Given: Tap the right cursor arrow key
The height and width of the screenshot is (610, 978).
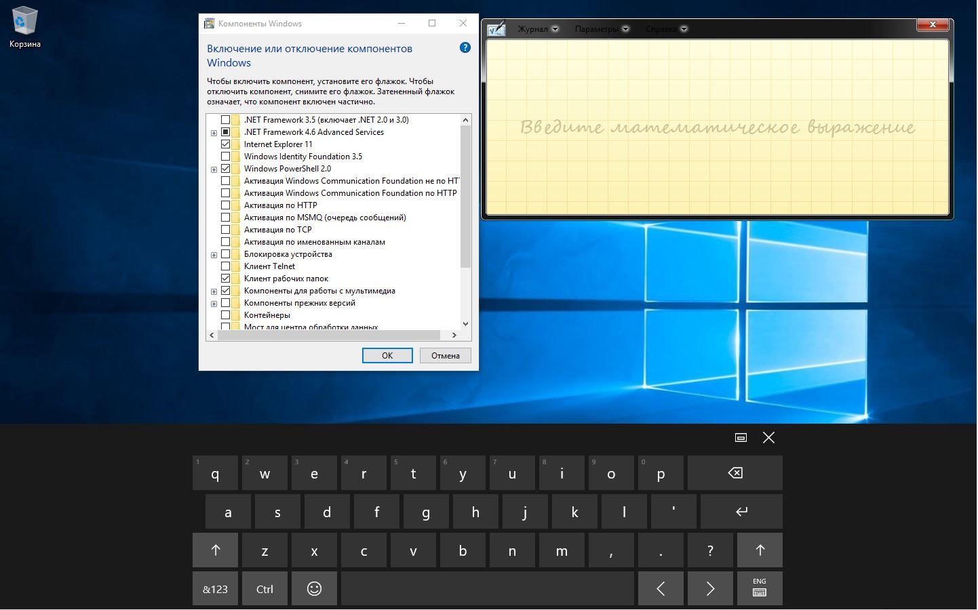Looking at the screenshot, I should (710, 588).
